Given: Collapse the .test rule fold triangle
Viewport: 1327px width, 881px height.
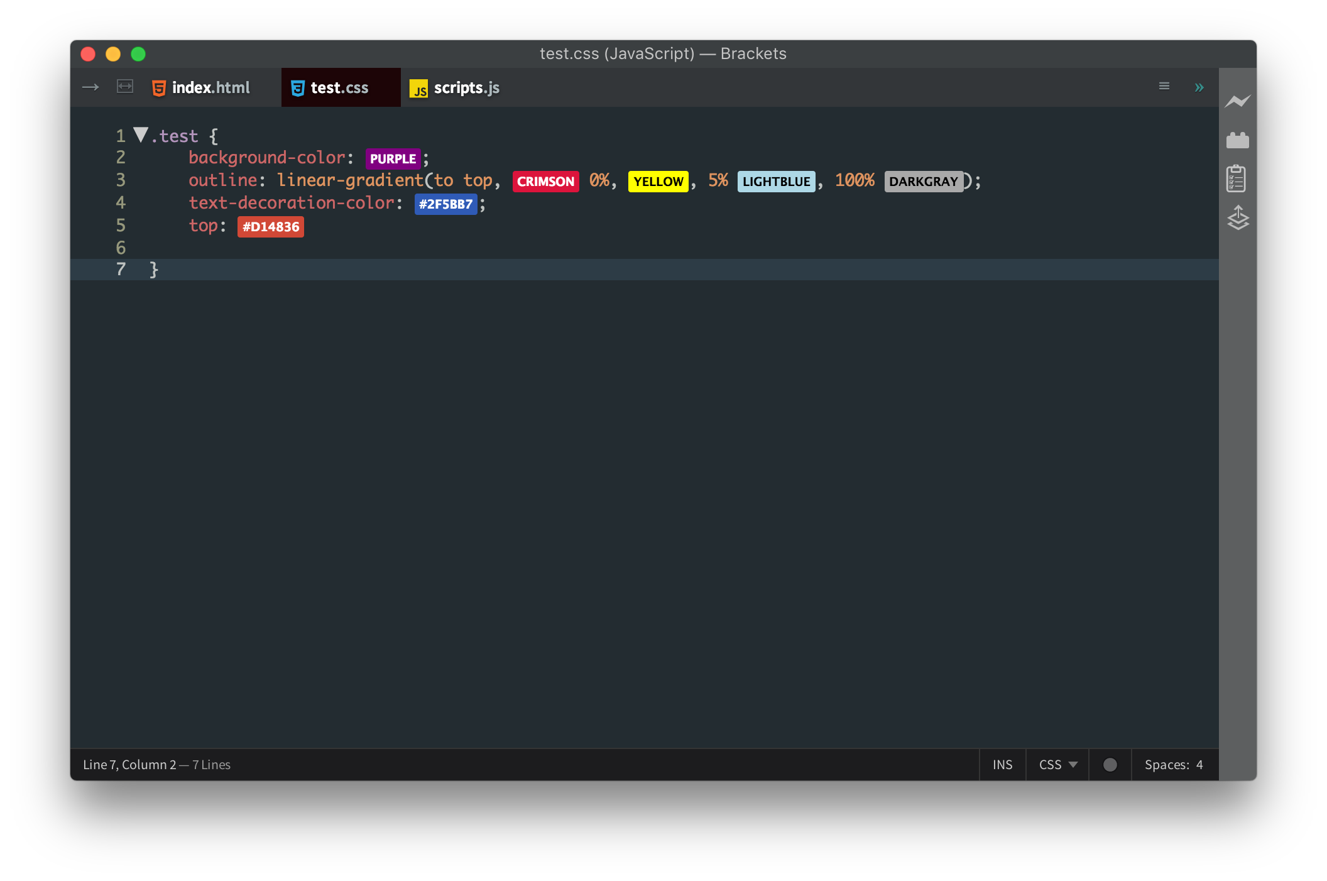Looking at the screenshot, I should click(x=140, y=134).
